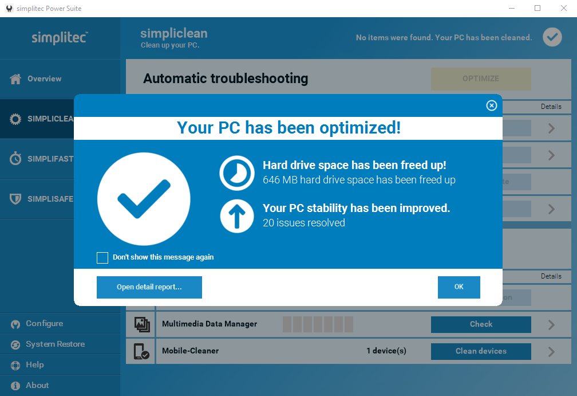This screenshot has height=396, width=577.
Task: Click the cleaned-status checkmark icon in header
Action: pyautogui.click(x=552, y=37)
